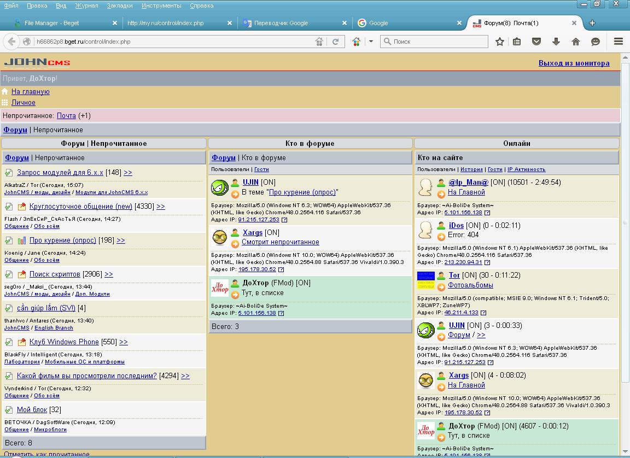Screen dimensions: 630x458
Task: Close the "File Manager - Beget" tab
Action: click(x=115, y=23)
